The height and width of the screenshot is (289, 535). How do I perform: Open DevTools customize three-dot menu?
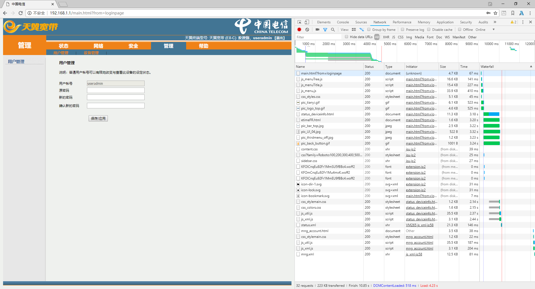(523, 22)
